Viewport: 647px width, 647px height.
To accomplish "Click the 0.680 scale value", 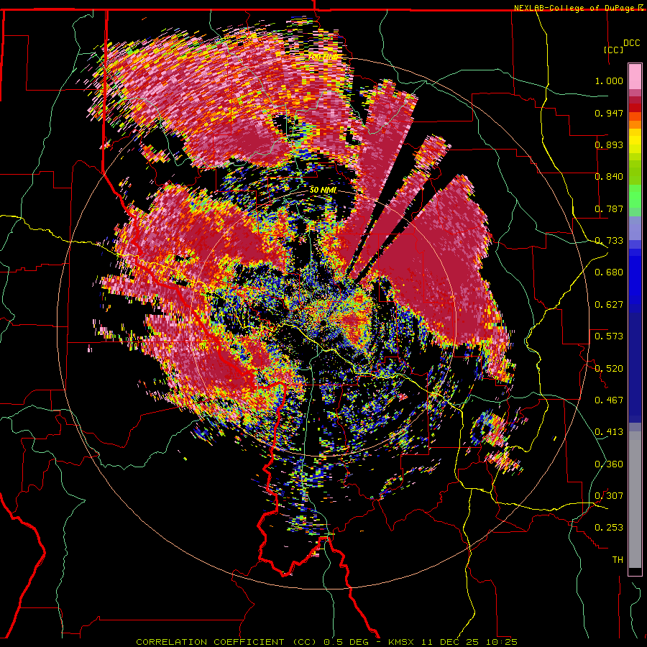I will pyautogui.click(x=609, y=272).
